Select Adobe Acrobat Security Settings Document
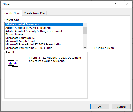The height and width of the screenshot is (112, 133). point(44,31)
